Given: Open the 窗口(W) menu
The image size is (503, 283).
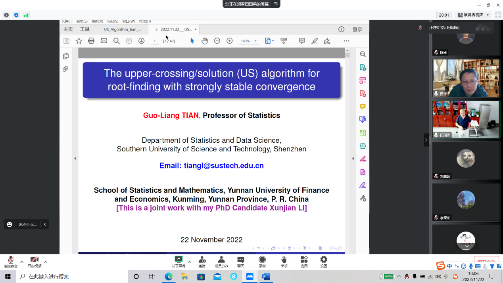Looking at the screenshot, I should pos(129,21).
